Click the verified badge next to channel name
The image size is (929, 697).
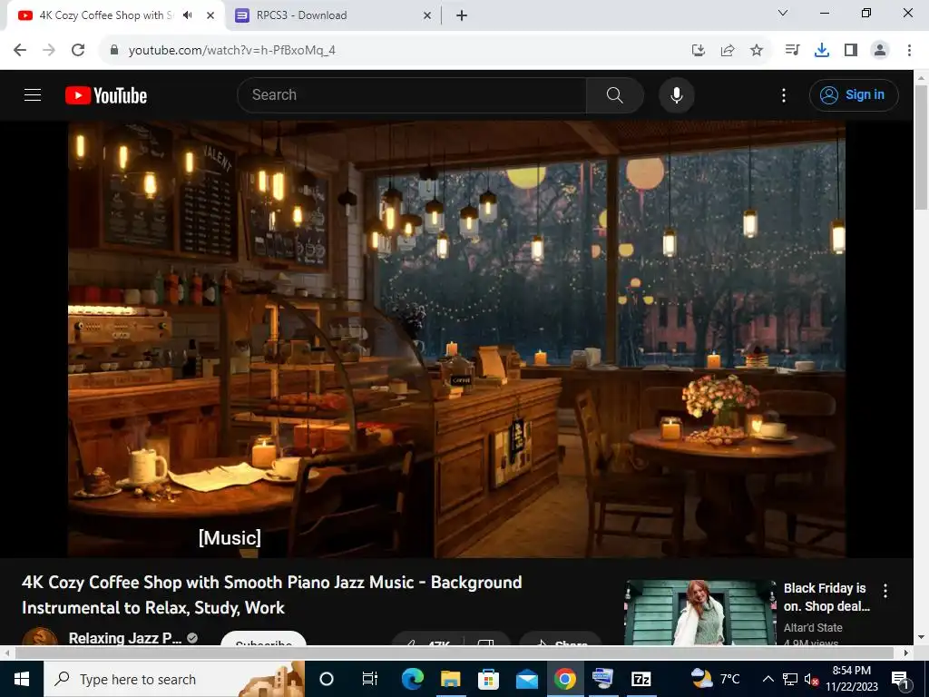tap(192, 638)
